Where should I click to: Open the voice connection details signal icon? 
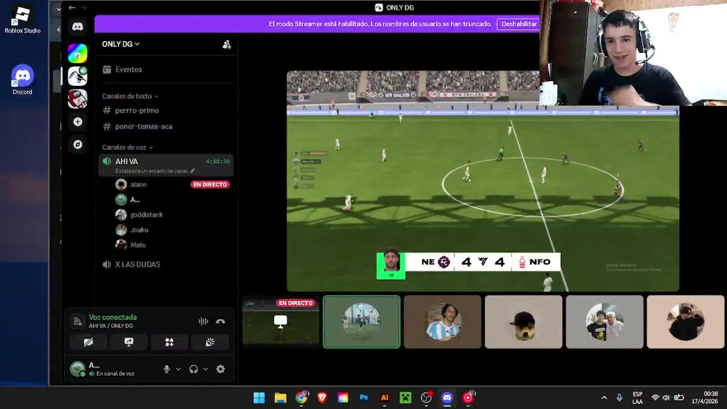click(77, 322)
